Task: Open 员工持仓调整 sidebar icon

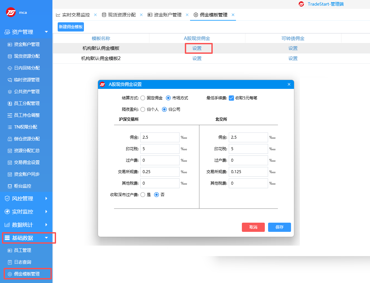Action: tap(10, 115)
